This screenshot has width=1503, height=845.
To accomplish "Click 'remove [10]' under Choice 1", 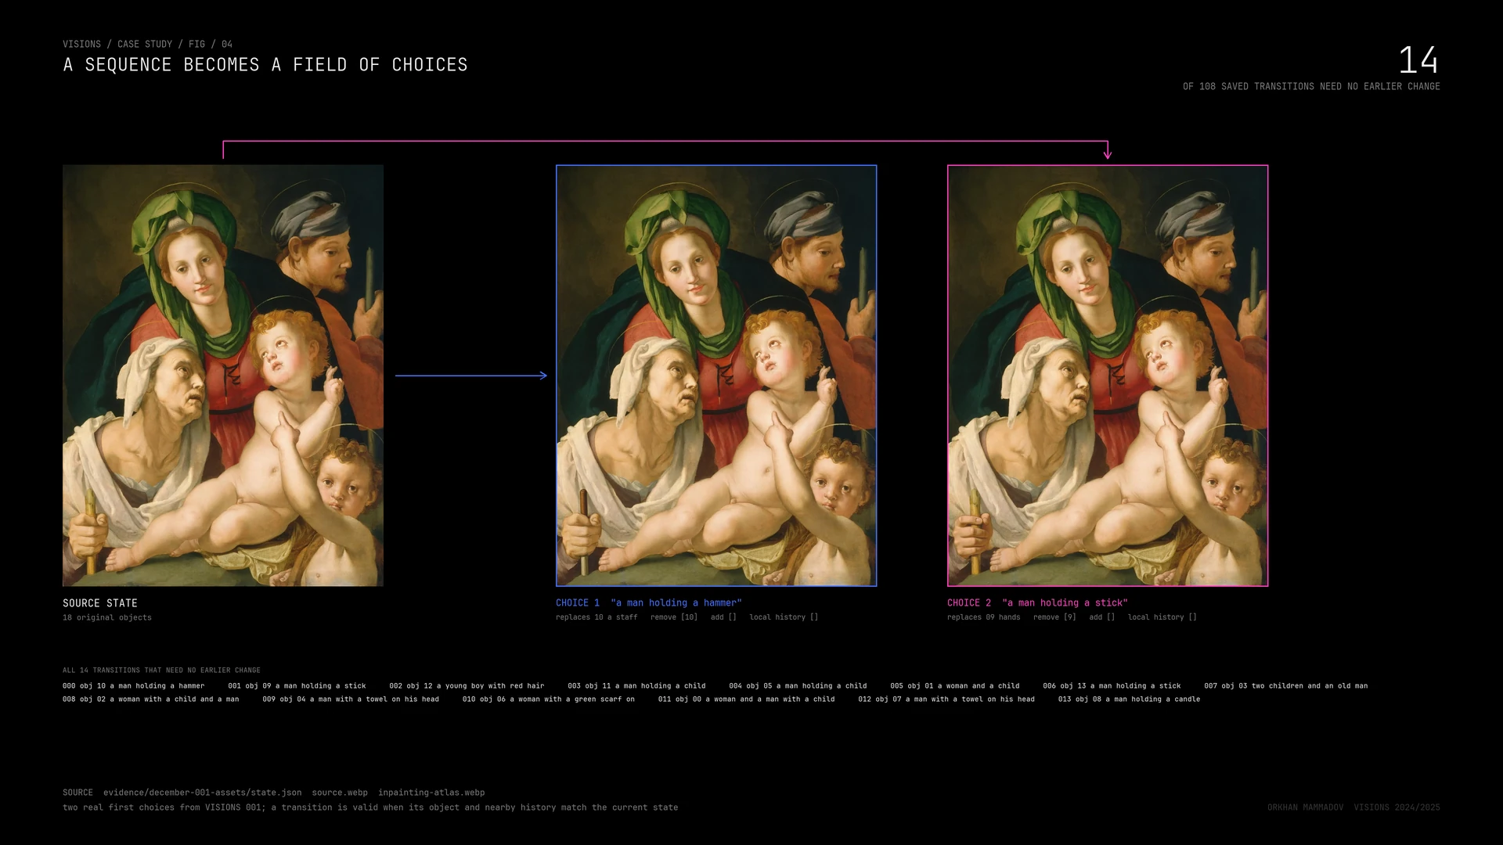I will [x=674, y=617].
